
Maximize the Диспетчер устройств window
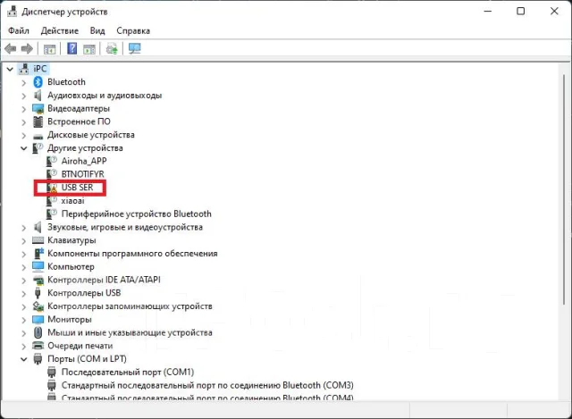click(521, 12)
